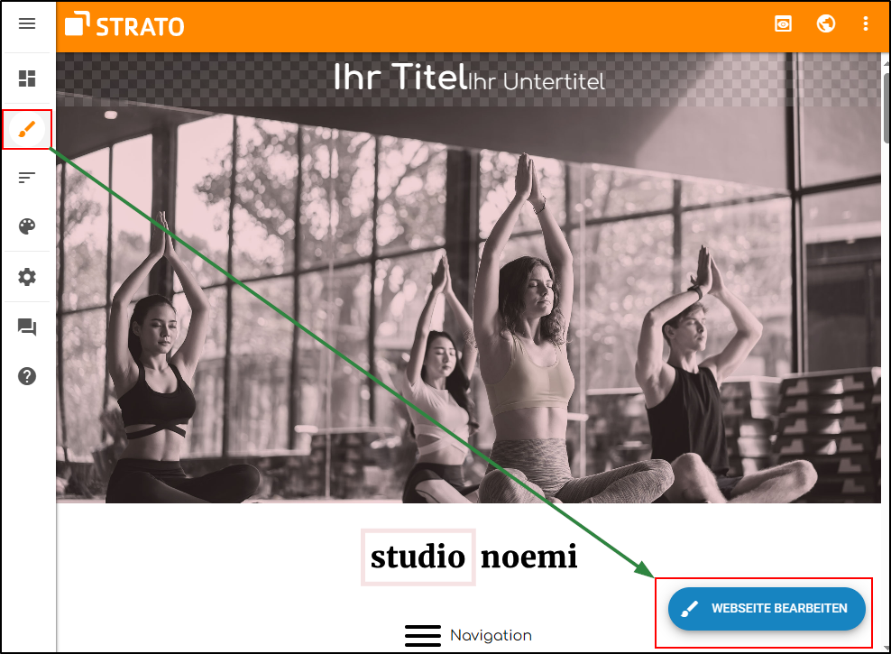Screen dimensions: 891x654
Task: Open the content list lines icon
Action: (x=27, y=178)
